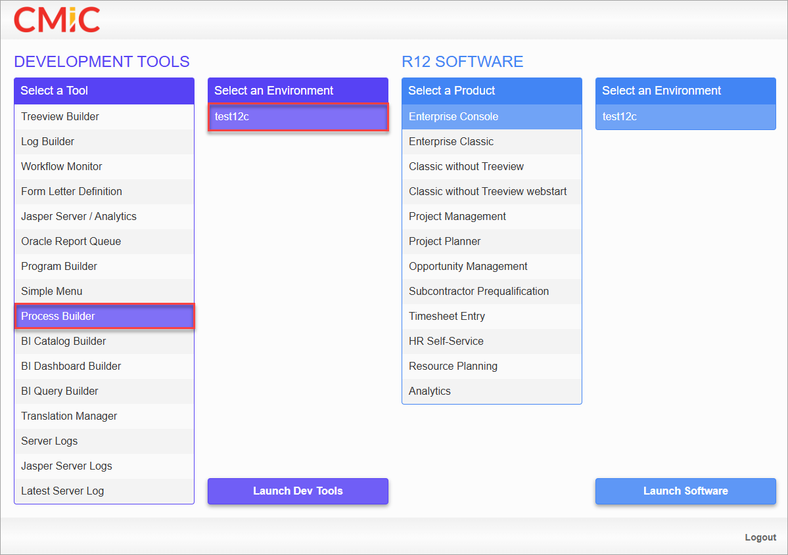Screen dimensions: 788x555
Task: Choose HR Self-Service
Action: (492, 342)
